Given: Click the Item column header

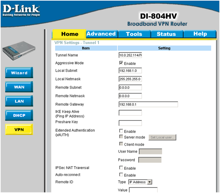Looking at the screenshot, I should 86,48.
